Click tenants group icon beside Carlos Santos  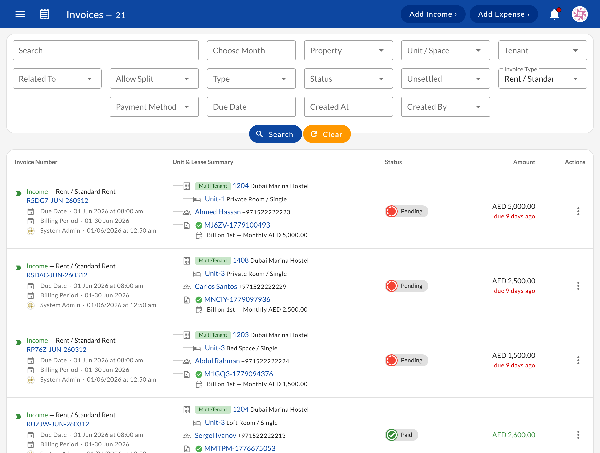point(186,287)
